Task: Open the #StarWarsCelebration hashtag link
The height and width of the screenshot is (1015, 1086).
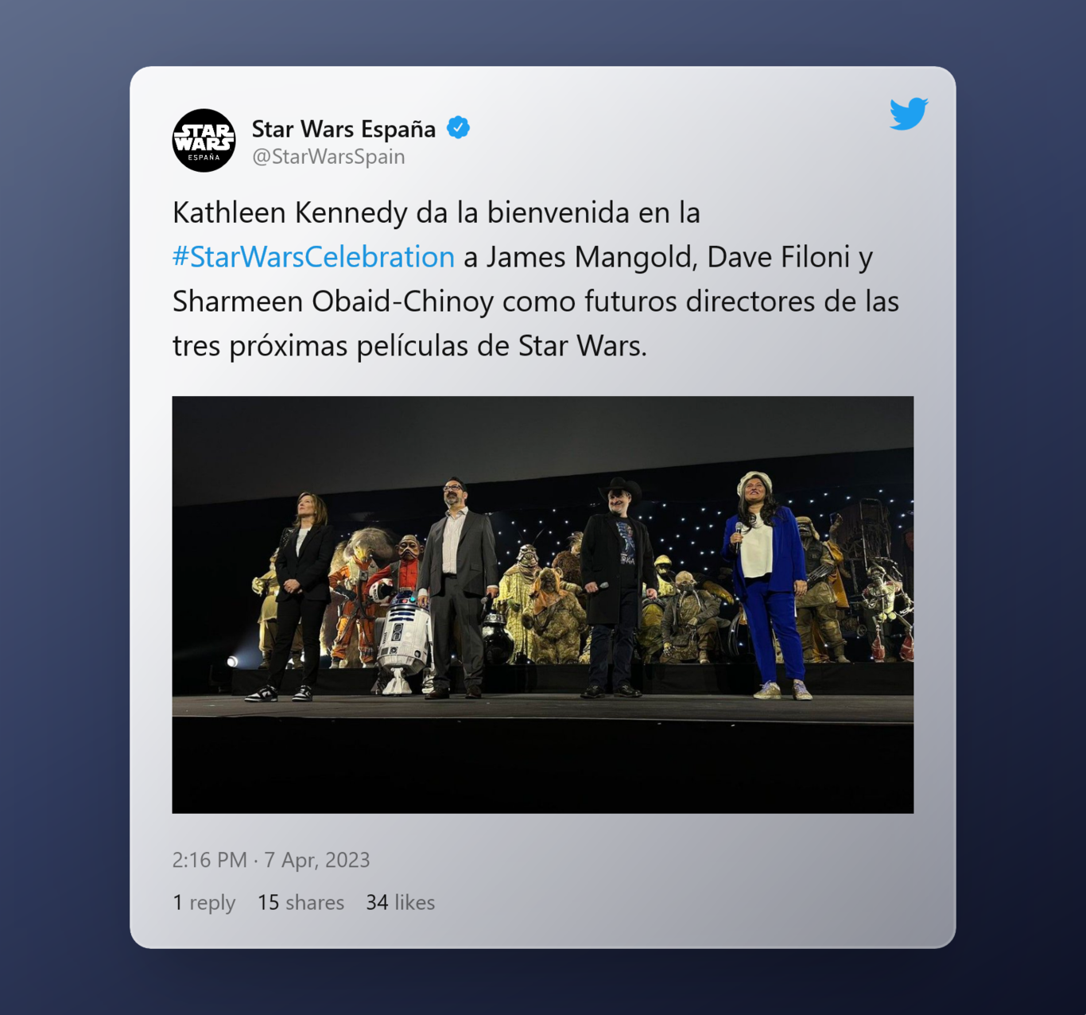Action: coord(313,257)
